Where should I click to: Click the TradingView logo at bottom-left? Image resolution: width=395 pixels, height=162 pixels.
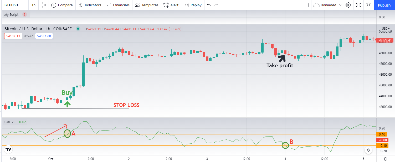tap(8, 150)
